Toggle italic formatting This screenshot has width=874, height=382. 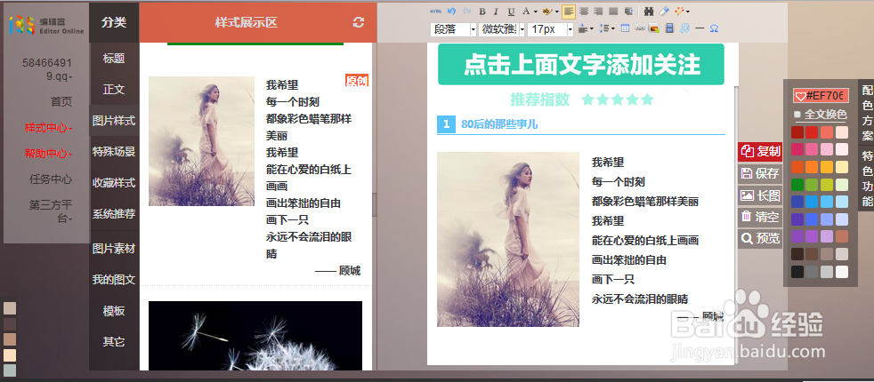[496, 12]
